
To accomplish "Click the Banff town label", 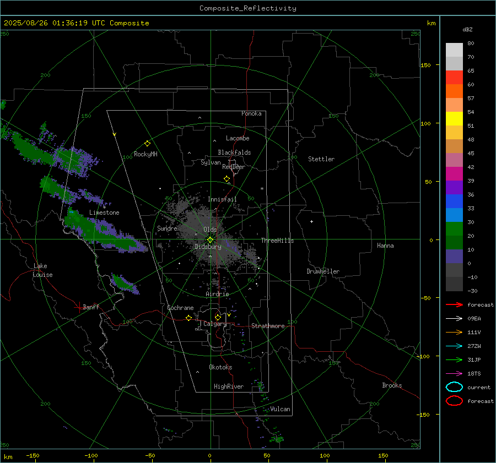I will (91, 307).
